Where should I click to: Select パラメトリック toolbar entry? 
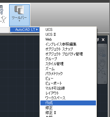[x=68, y=74]
